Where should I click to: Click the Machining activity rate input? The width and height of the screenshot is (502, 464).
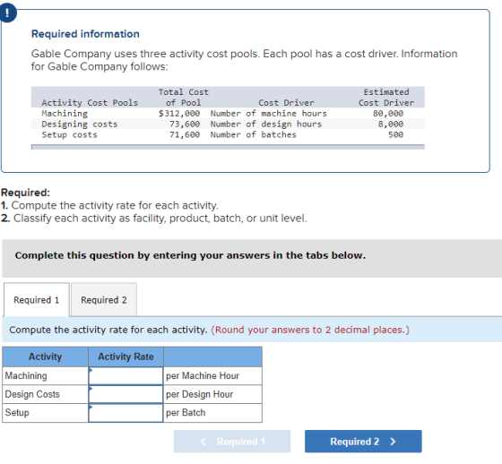click(125, 375)
